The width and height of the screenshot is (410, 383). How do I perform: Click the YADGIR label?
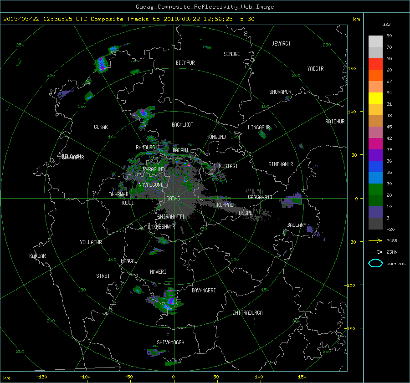tap(315, 69)
